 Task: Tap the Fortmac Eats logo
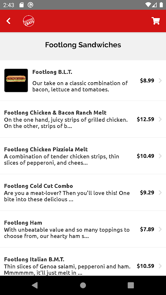[x=29, y=21]
